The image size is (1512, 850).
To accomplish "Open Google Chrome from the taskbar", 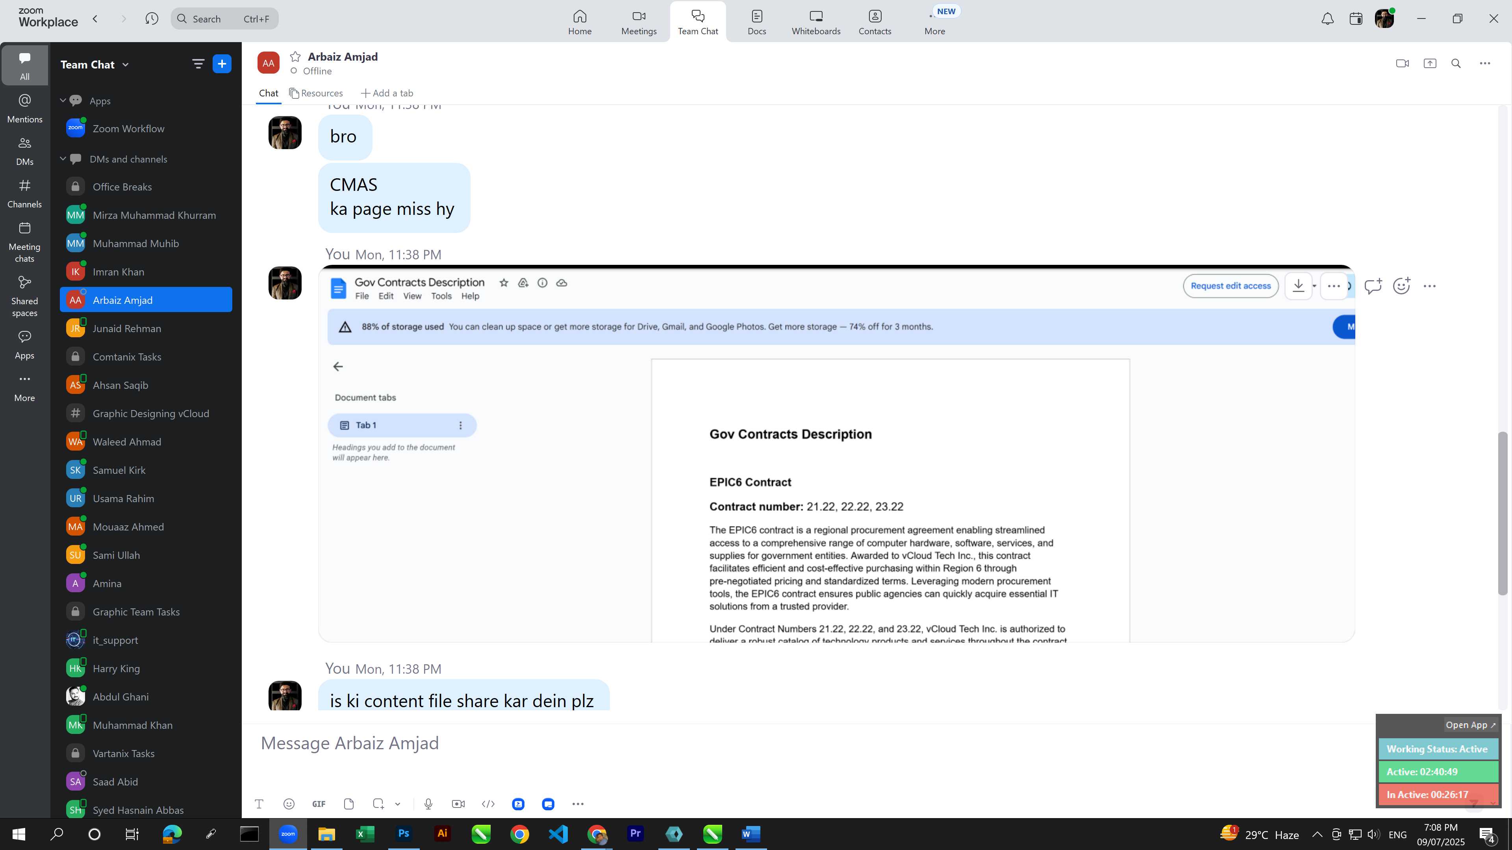I will tap(519, 833).
